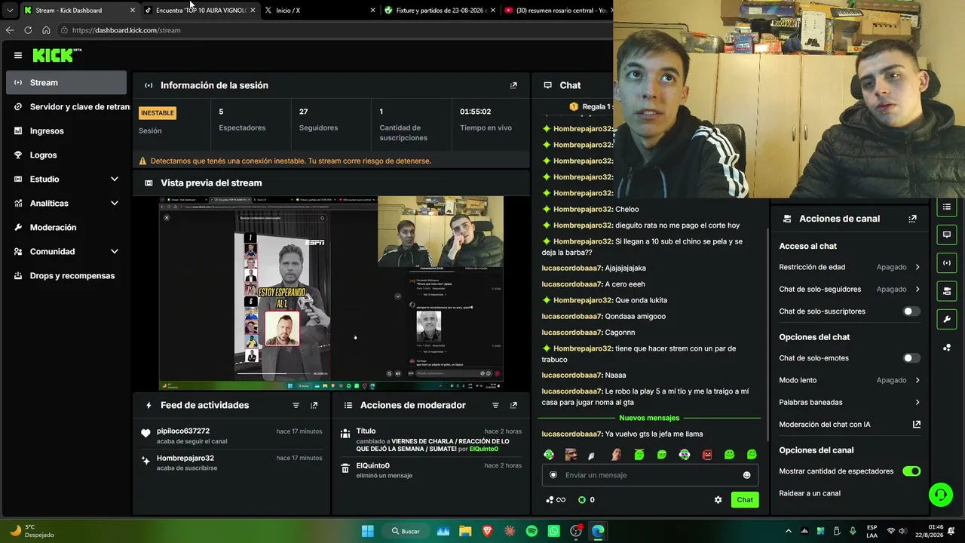This screenshot has height=543, width=965.
Task: Pop out the Acciones de canal panel
Action: coord(912,219)
